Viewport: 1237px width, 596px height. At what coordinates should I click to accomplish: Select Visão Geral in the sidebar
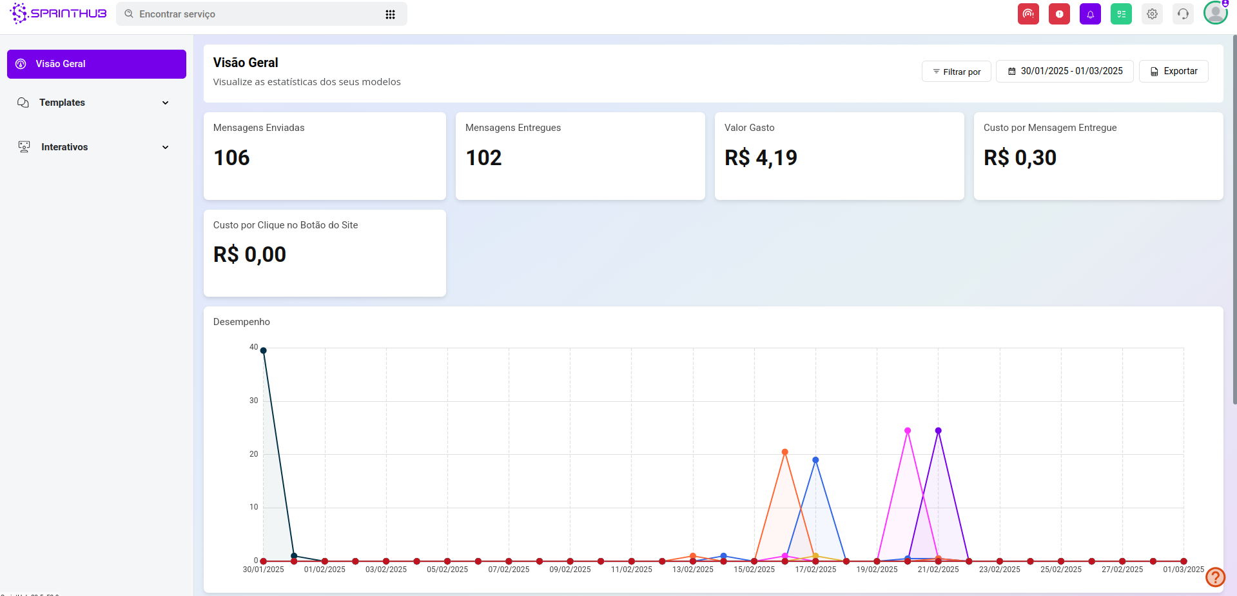tap(97, 64)
